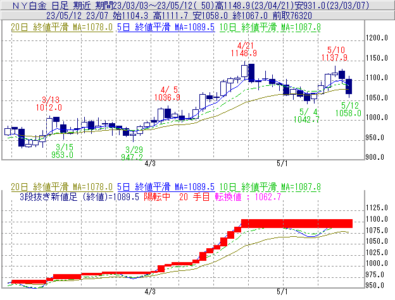Select the 4/5 1036.9 peak label

167,93
